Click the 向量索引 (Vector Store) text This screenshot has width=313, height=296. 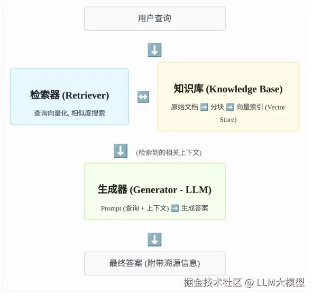[x=253, y=113]
